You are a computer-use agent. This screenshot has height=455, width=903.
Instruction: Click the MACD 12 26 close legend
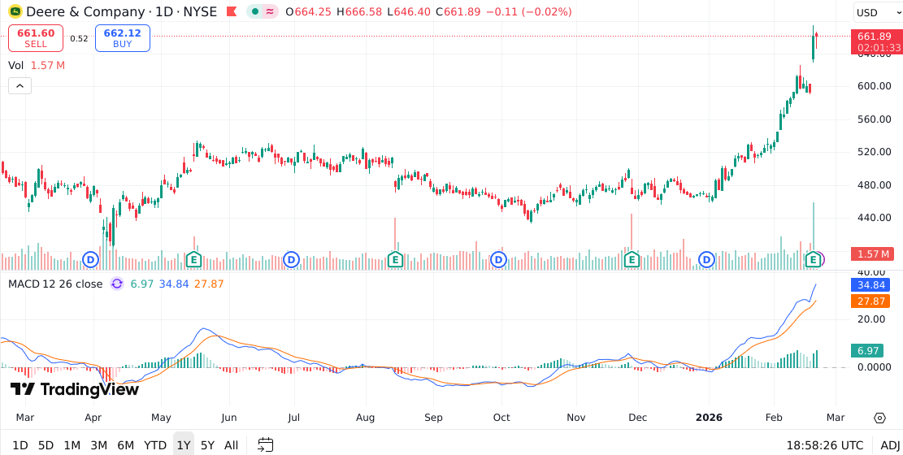point(55,284)
